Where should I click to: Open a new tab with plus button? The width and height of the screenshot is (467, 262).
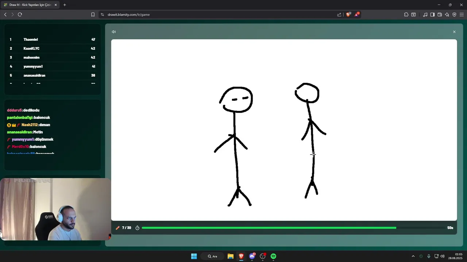(65, 5)
